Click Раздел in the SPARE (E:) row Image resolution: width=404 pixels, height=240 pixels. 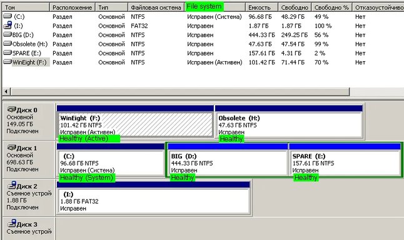63,53
